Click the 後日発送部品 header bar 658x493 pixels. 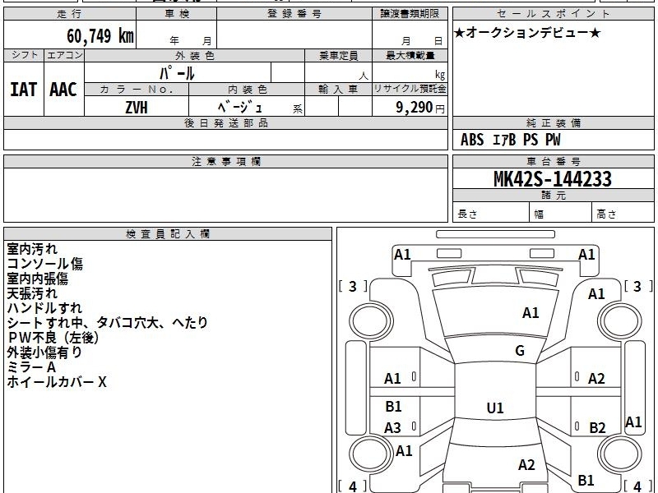[225, 123]
